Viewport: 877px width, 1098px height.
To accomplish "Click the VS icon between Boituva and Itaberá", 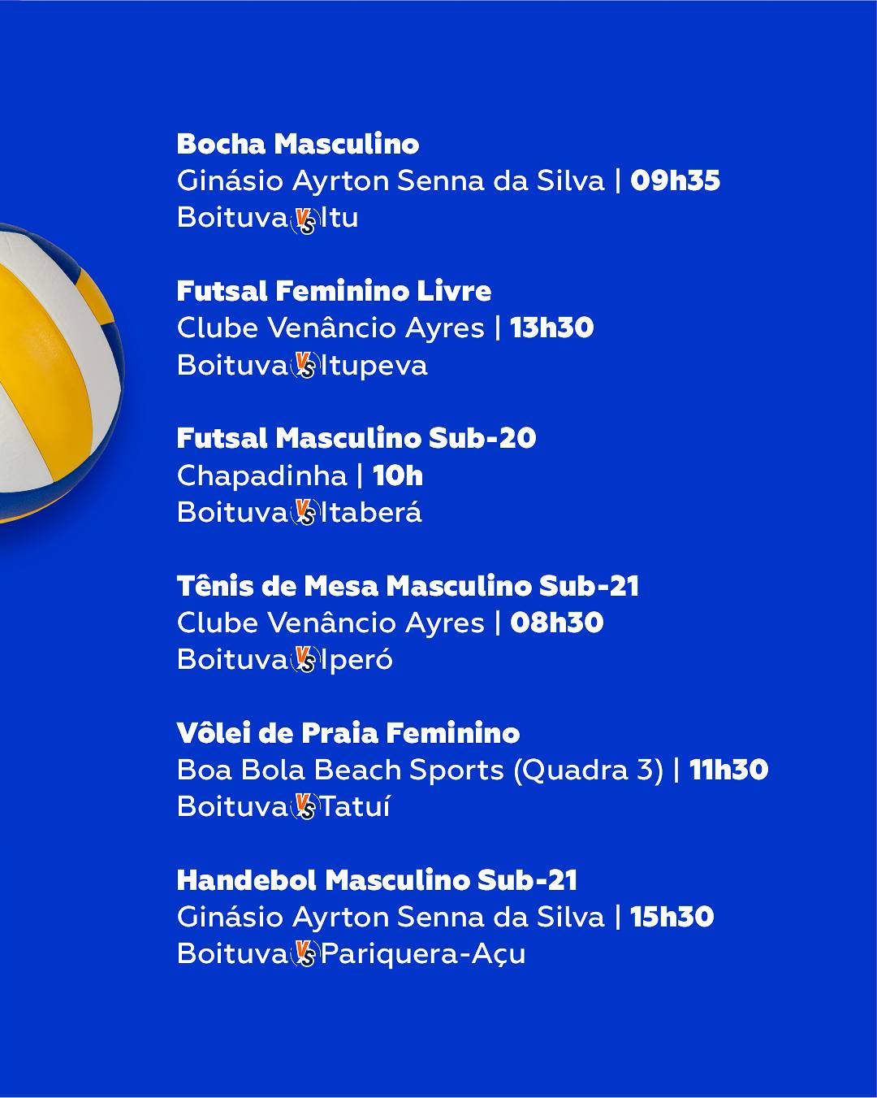I will click(305, 514).
